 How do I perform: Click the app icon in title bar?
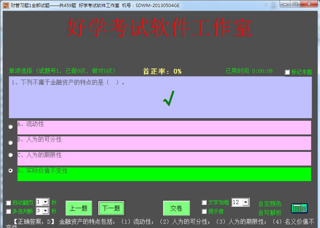pos(6,5)
